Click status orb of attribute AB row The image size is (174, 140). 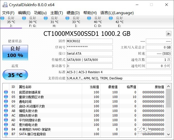pyautogui.click(x=6, y=111)
